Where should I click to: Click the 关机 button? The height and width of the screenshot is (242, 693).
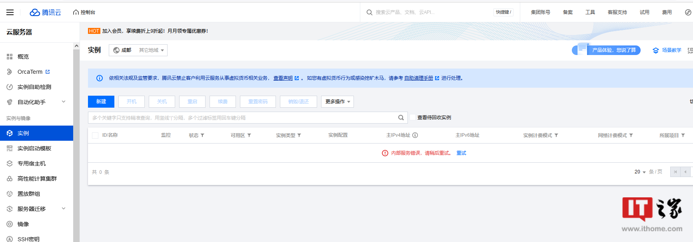click(x=162, y=102)
